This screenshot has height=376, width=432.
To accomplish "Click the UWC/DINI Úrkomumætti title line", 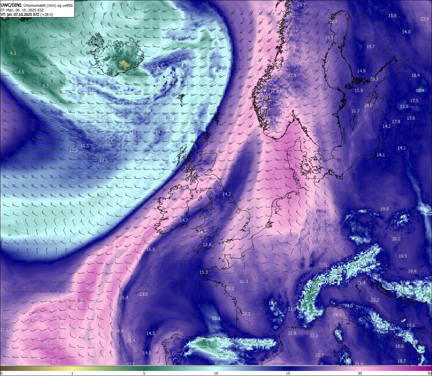I will click(x=37, y=5).
